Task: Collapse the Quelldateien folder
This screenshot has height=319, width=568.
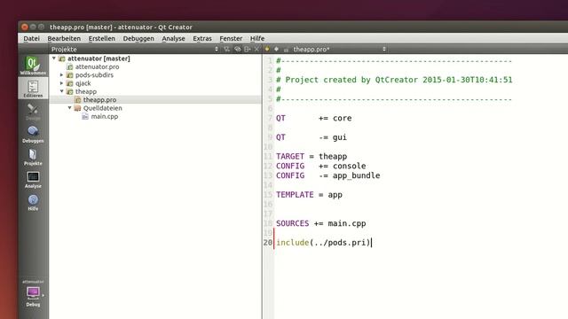Action: point(69,108)
